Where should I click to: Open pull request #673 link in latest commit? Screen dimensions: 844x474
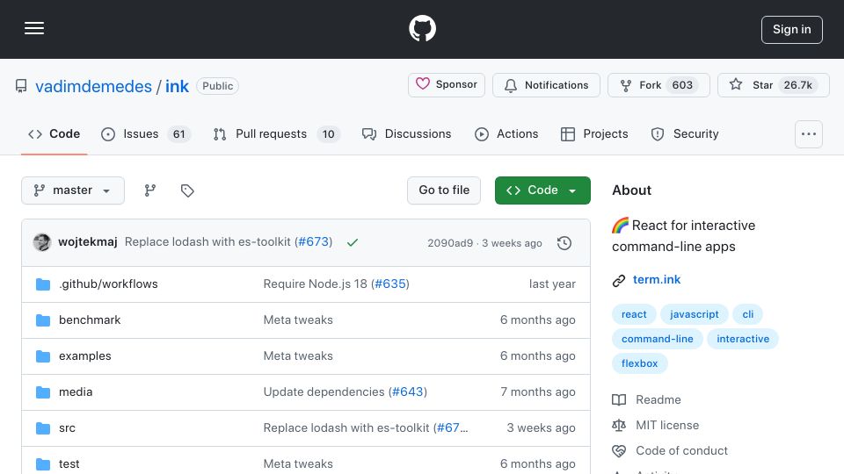313,242
